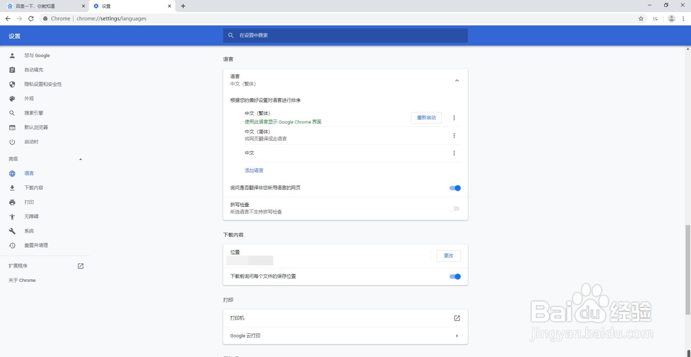This screenshot has height=357, width=691.
Task: Click 重新启动 to relaunch Chrome
Action: [x=426, y=118]
